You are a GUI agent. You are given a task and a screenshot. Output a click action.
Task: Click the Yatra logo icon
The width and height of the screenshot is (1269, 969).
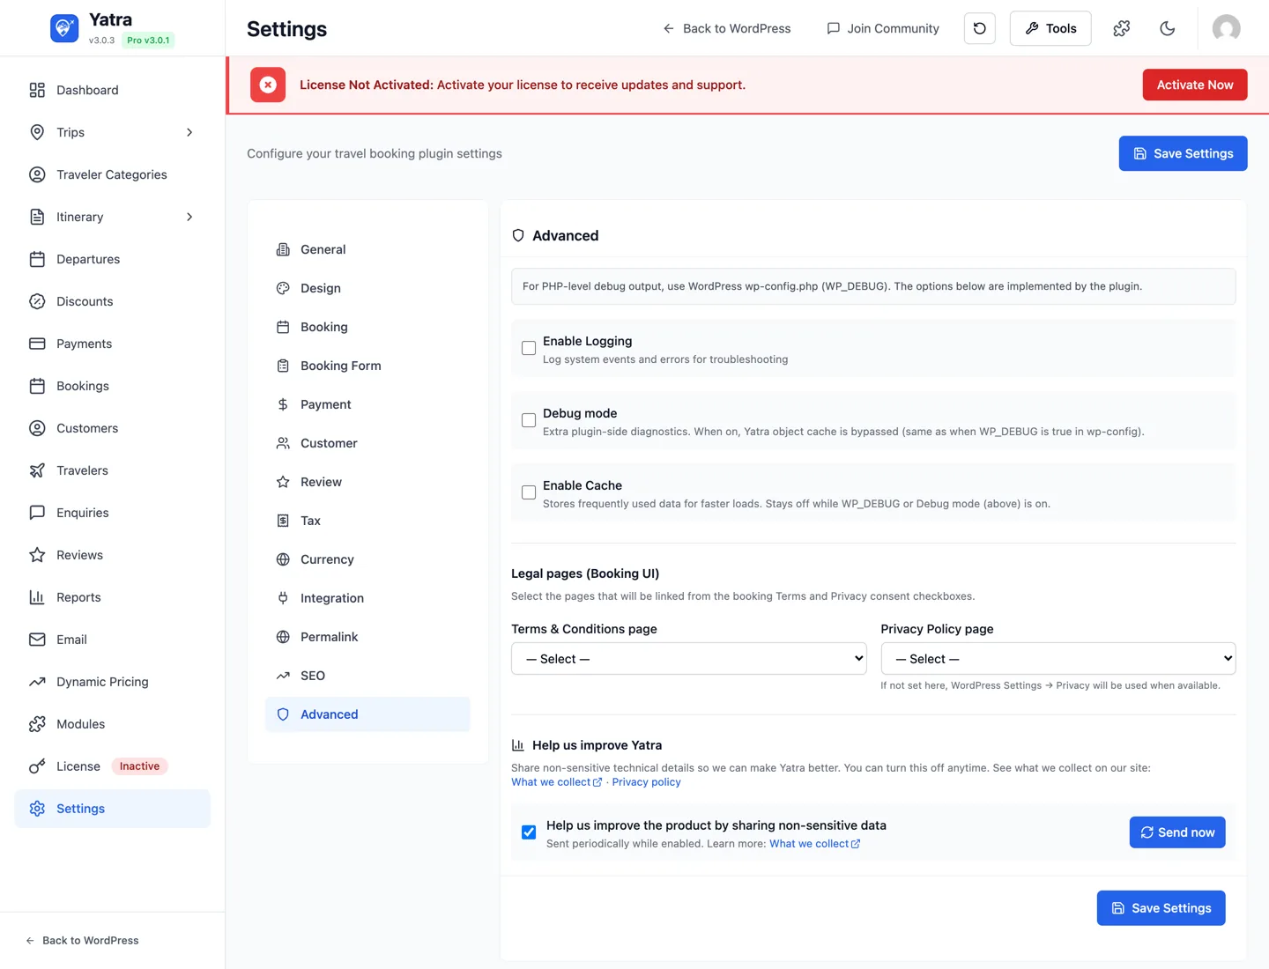(64, 28)
